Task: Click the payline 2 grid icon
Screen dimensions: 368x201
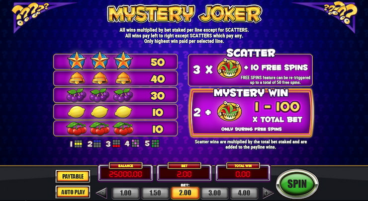Action: (97, 143)
